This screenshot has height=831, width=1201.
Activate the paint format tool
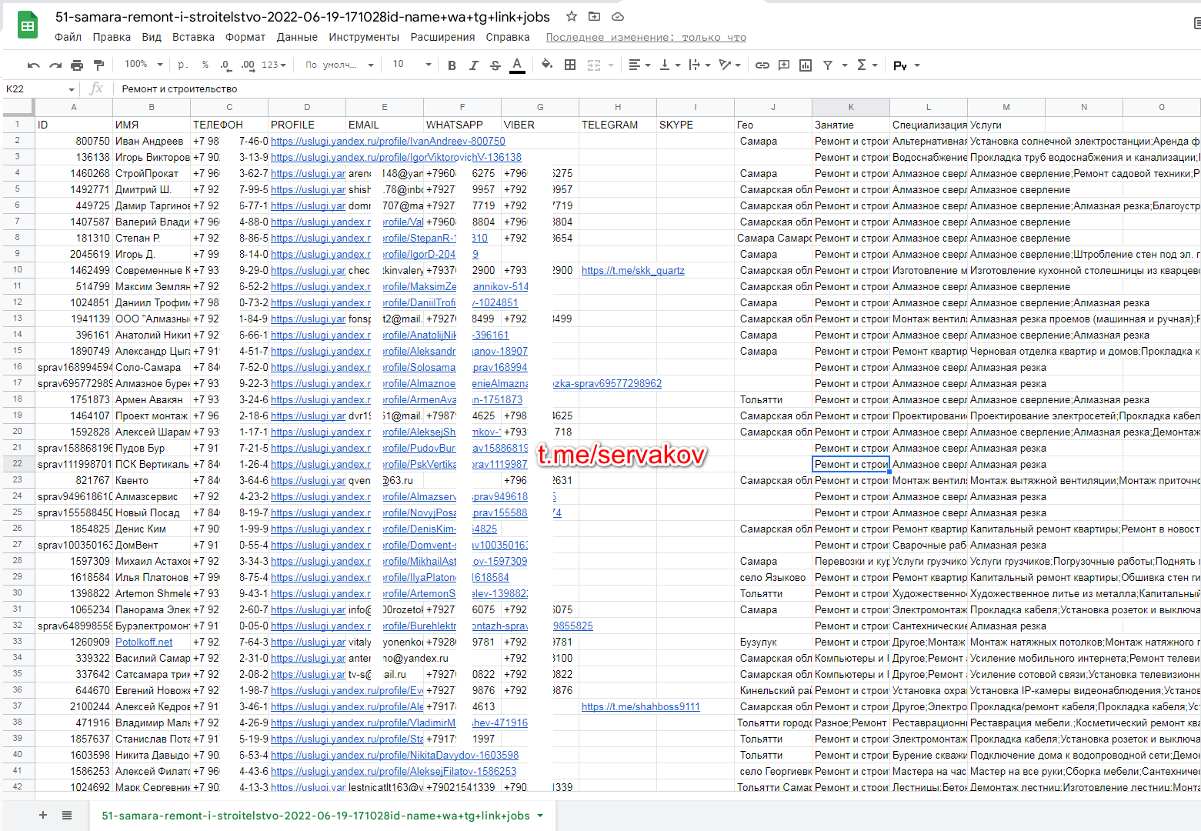click(x=98, y=65)
